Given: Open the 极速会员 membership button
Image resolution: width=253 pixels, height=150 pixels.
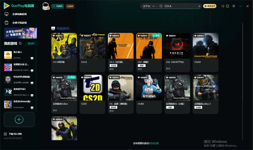Looking at the screenshot, I should pos(210,6).
